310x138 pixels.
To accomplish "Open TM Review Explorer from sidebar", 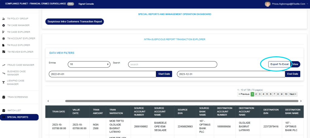I will click(x=20, y=52).
